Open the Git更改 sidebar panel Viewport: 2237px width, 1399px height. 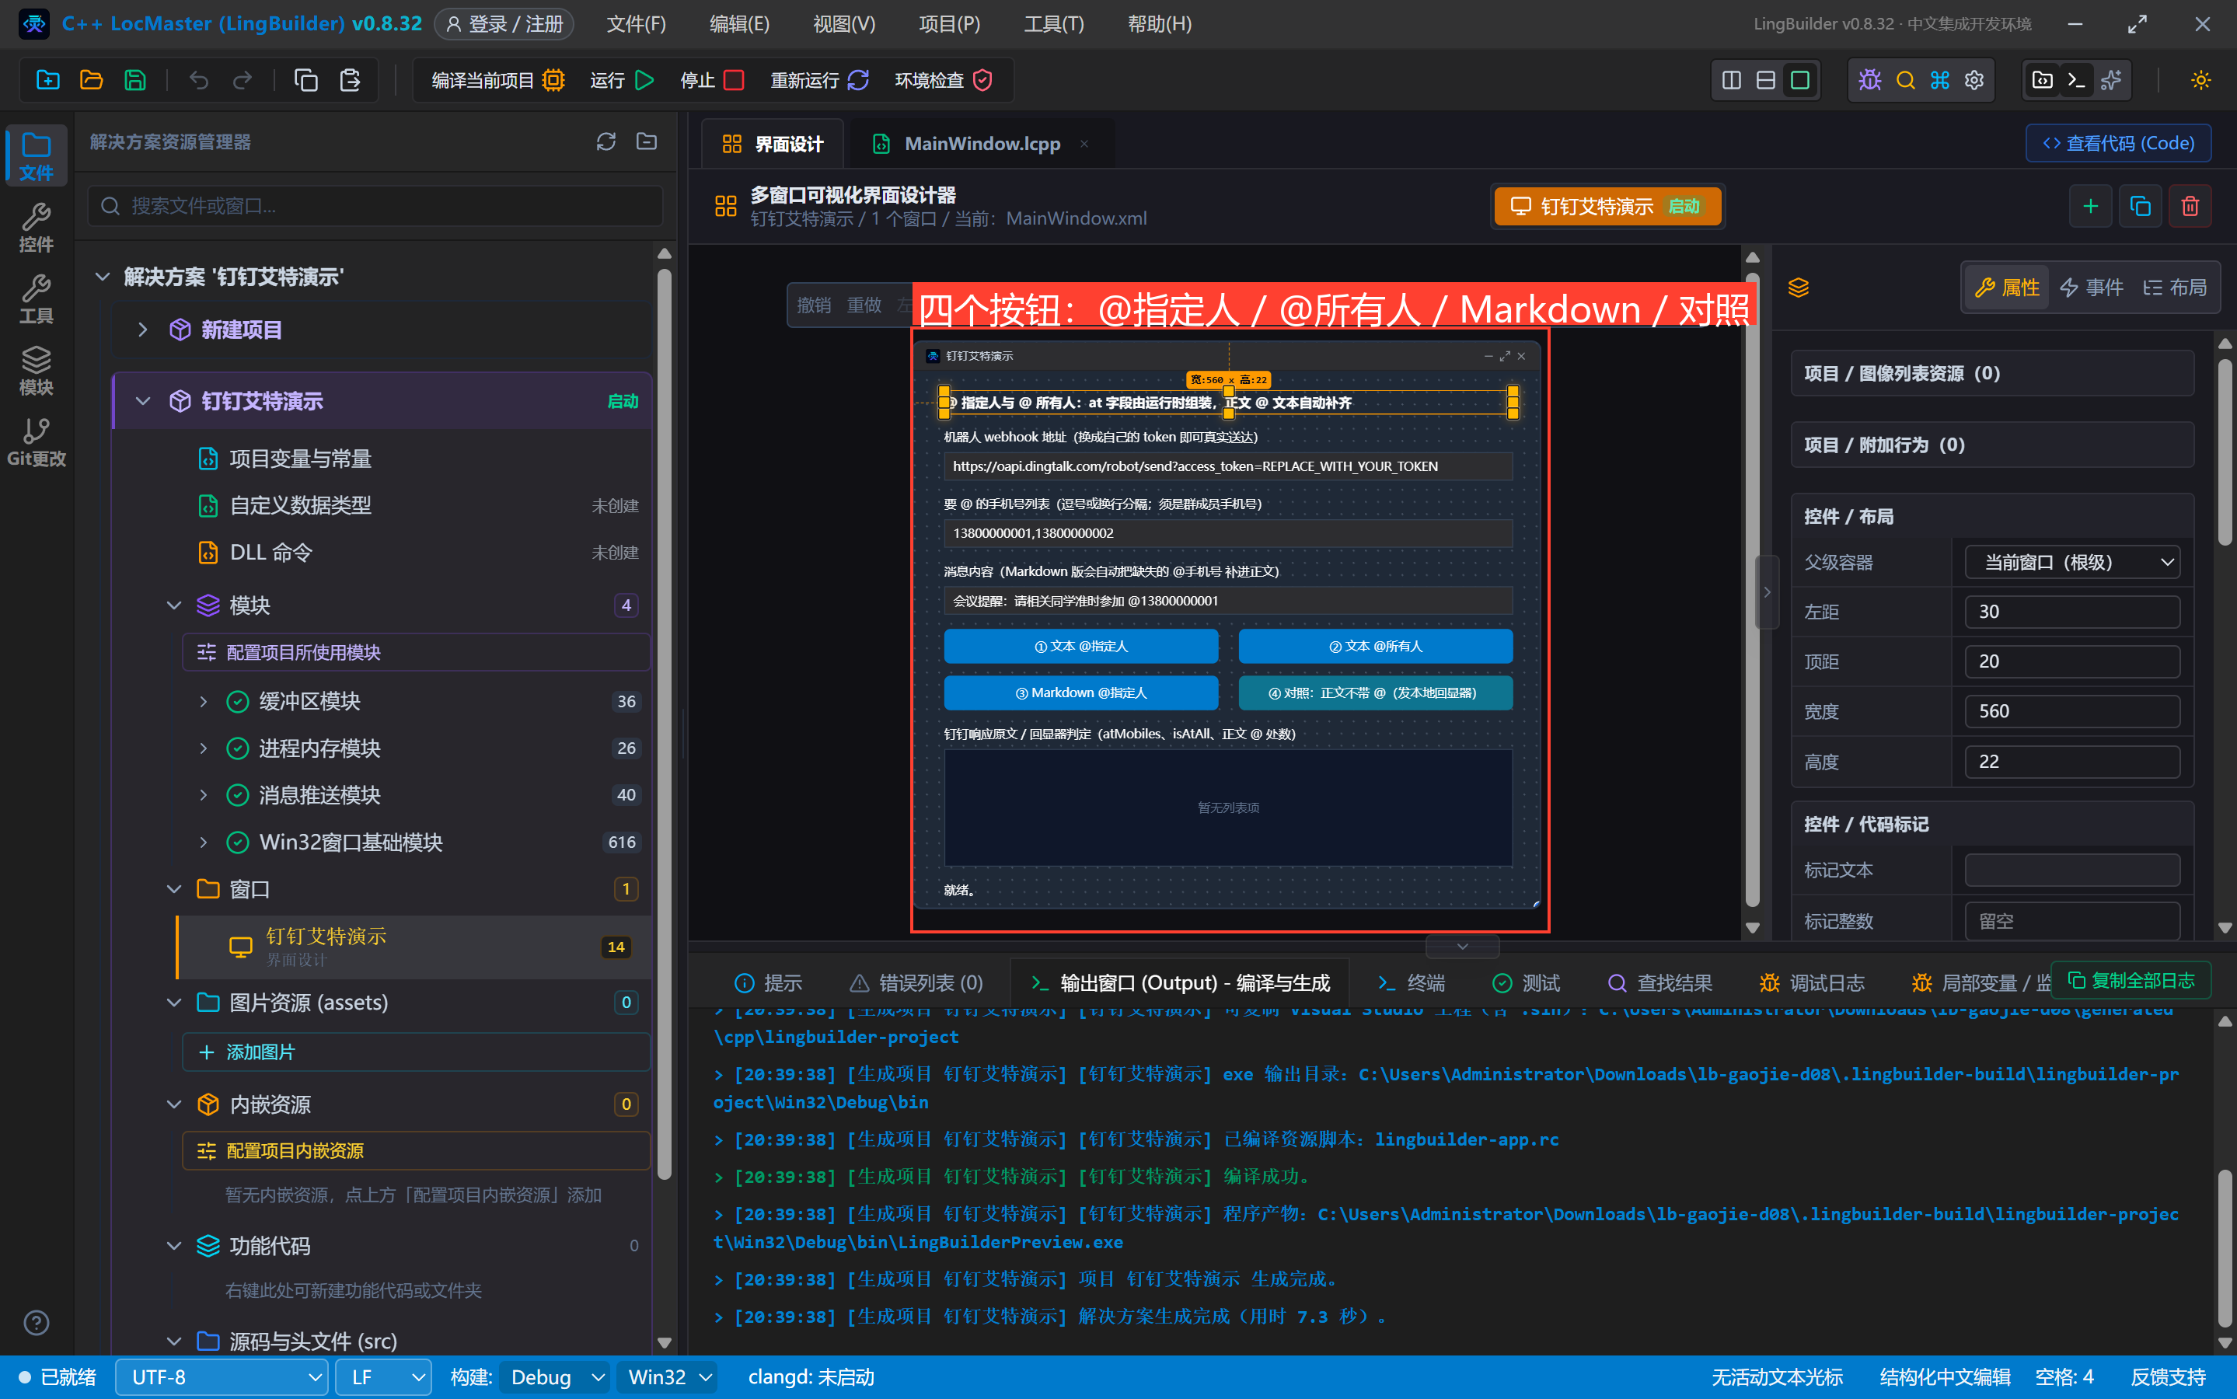click(x=36, y=441)
